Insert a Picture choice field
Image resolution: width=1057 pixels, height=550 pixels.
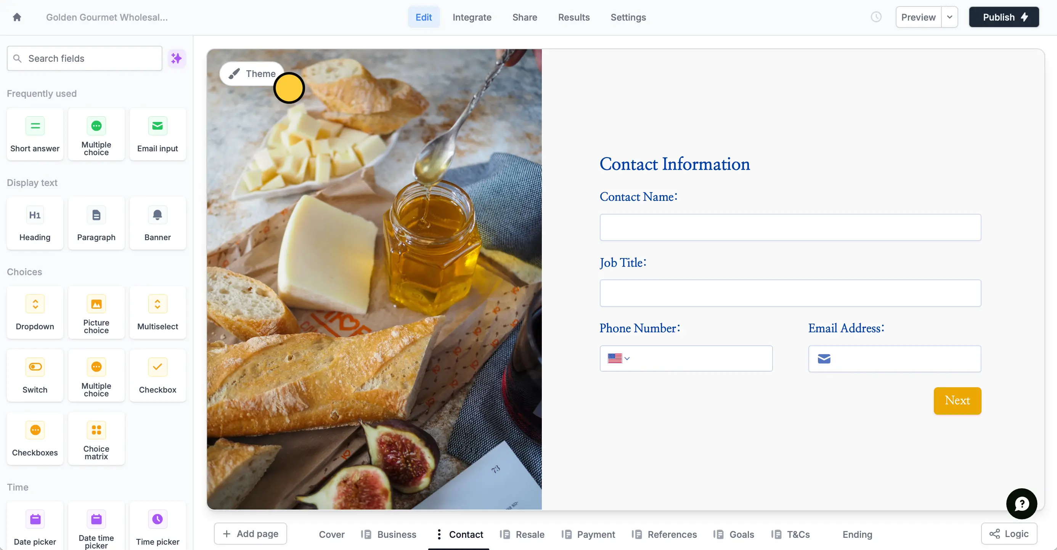[x=96, y=313]
